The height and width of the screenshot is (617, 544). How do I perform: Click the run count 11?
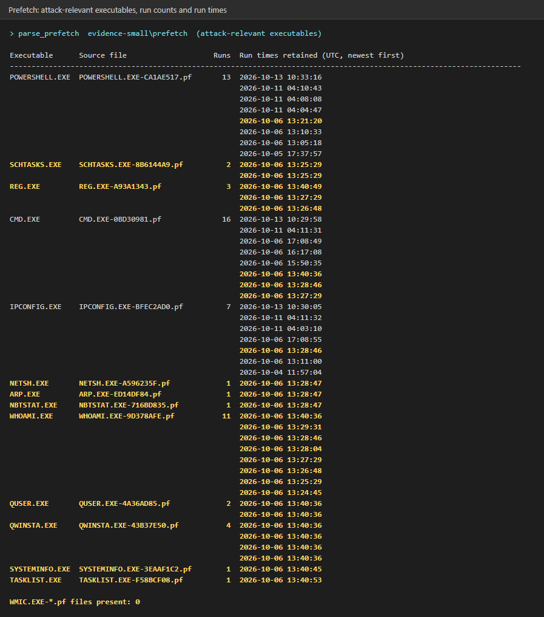[x=226, y=416]
